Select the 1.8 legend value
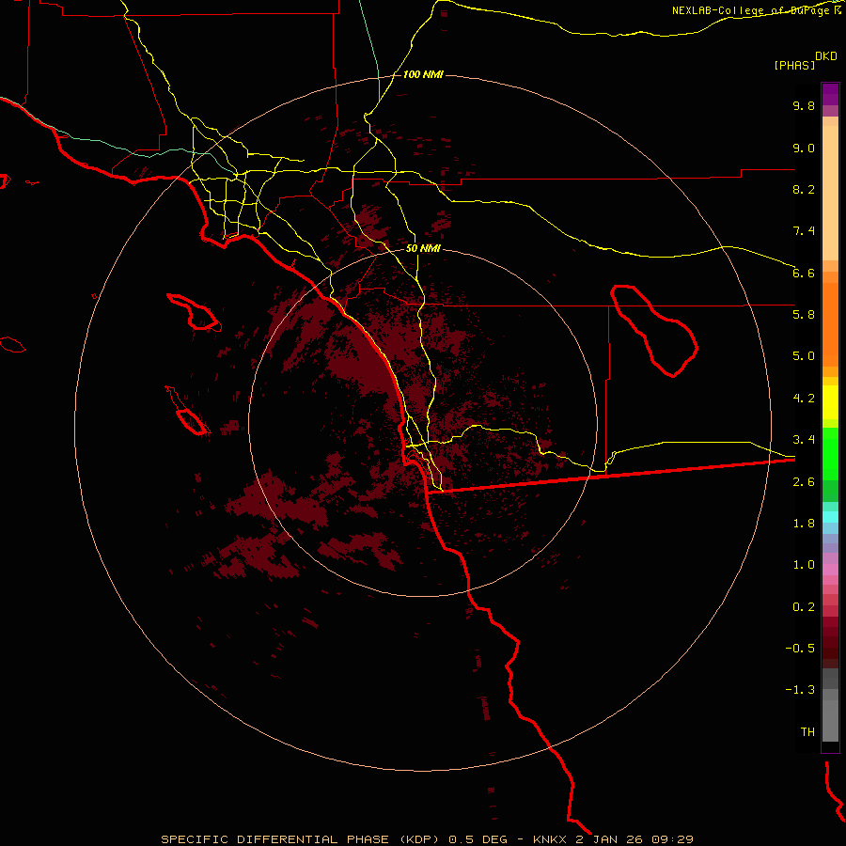846x846 pixels. coord(804,524)
